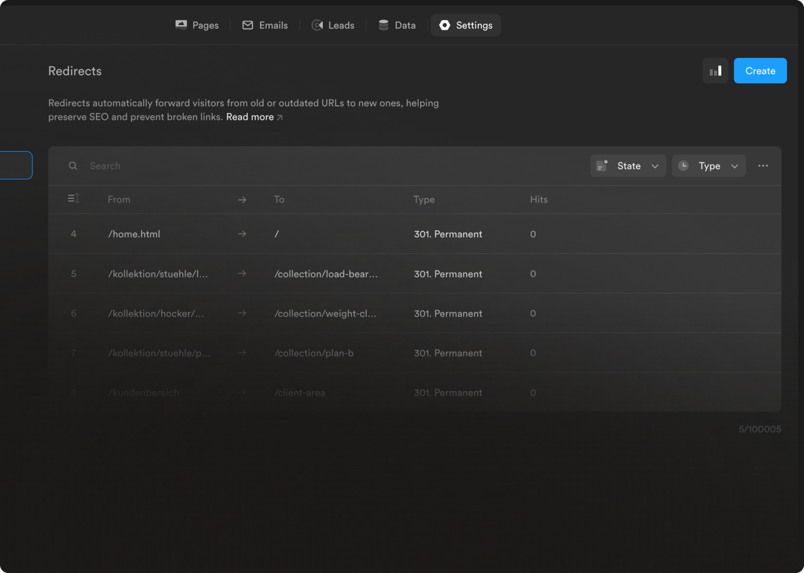The image size is (804, 573).
Task: Click the /collection/weight-cl… destination
Action: click(x=325, y=313)
